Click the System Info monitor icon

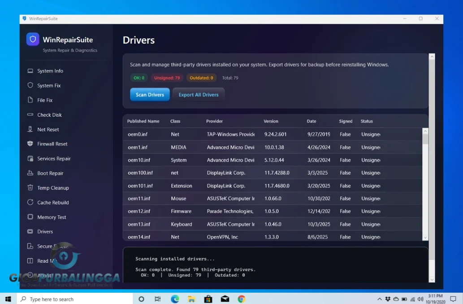pos(30,70)
